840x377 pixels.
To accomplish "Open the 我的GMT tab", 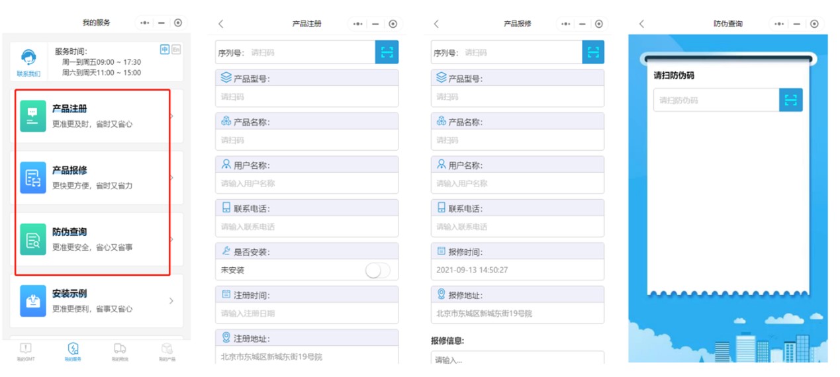I will [x=25, y=351].
